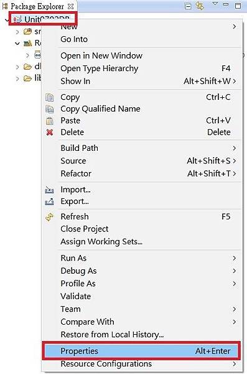Choose Copy menu entry

[x=142, y=97]
